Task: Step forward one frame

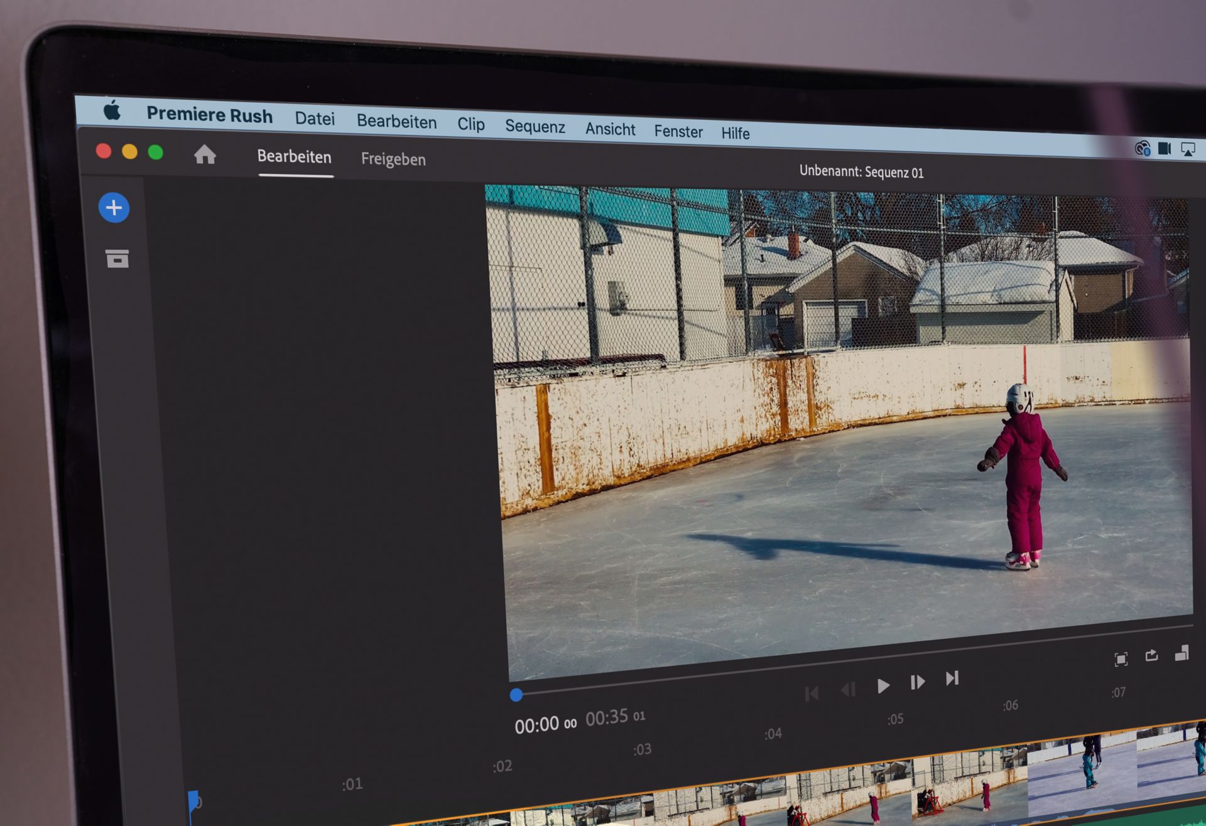Action: pos(917,682)
